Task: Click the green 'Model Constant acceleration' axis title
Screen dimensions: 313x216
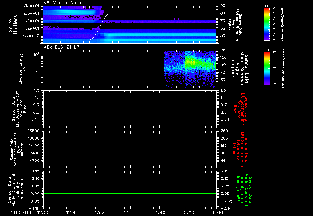Action: (x=244, y=190)
